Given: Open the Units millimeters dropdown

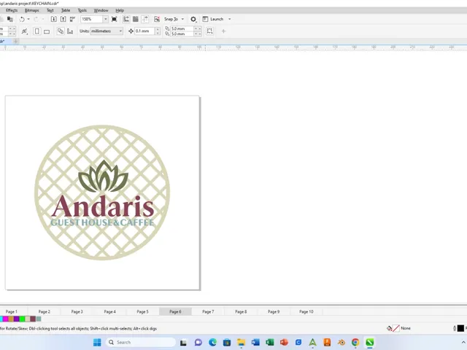Looking at the screenshot, I should pyautogui.click(x=107, y=31).
